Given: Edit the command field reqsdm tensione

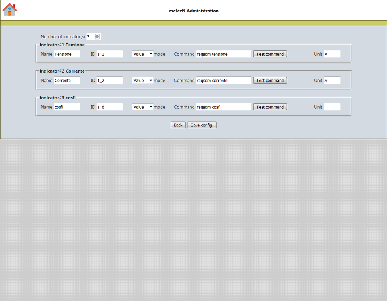Looking at the screenshot, I should click(x=223, y=54).
